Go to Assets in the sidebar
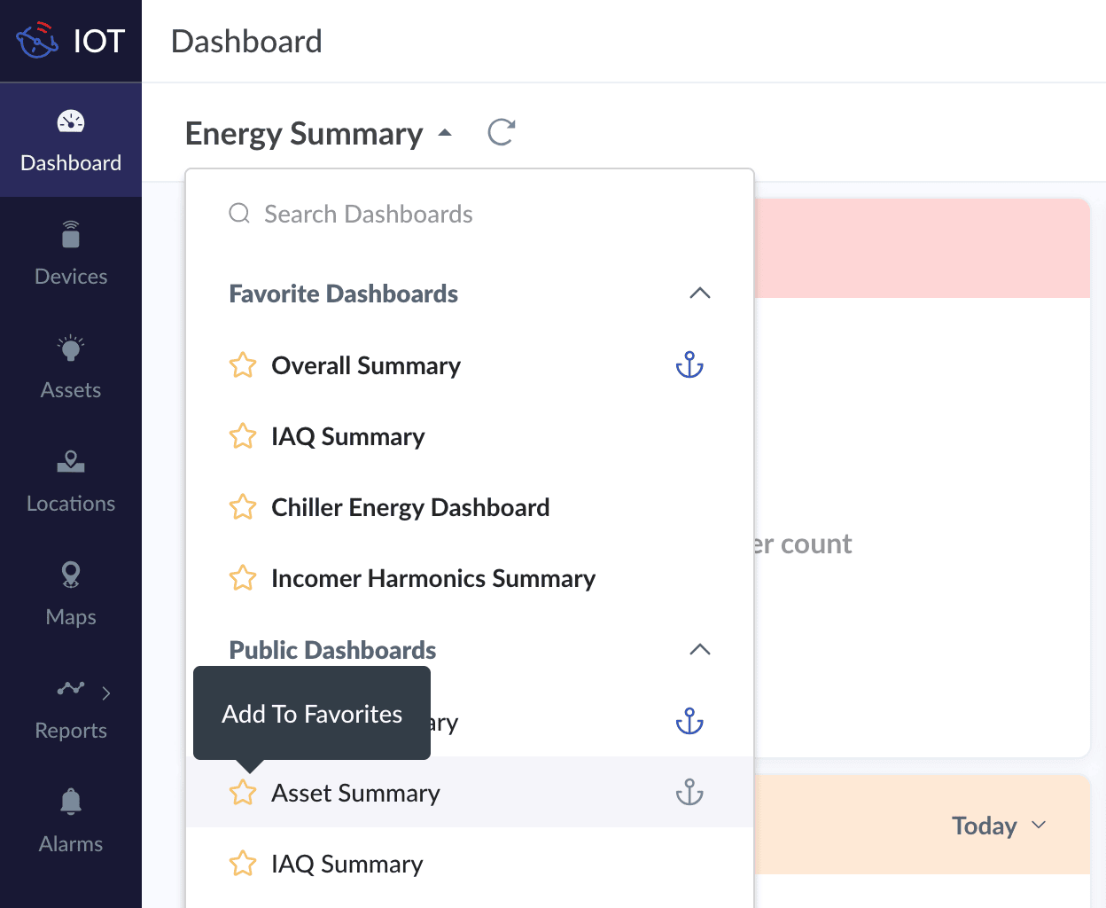 (71, 367)
